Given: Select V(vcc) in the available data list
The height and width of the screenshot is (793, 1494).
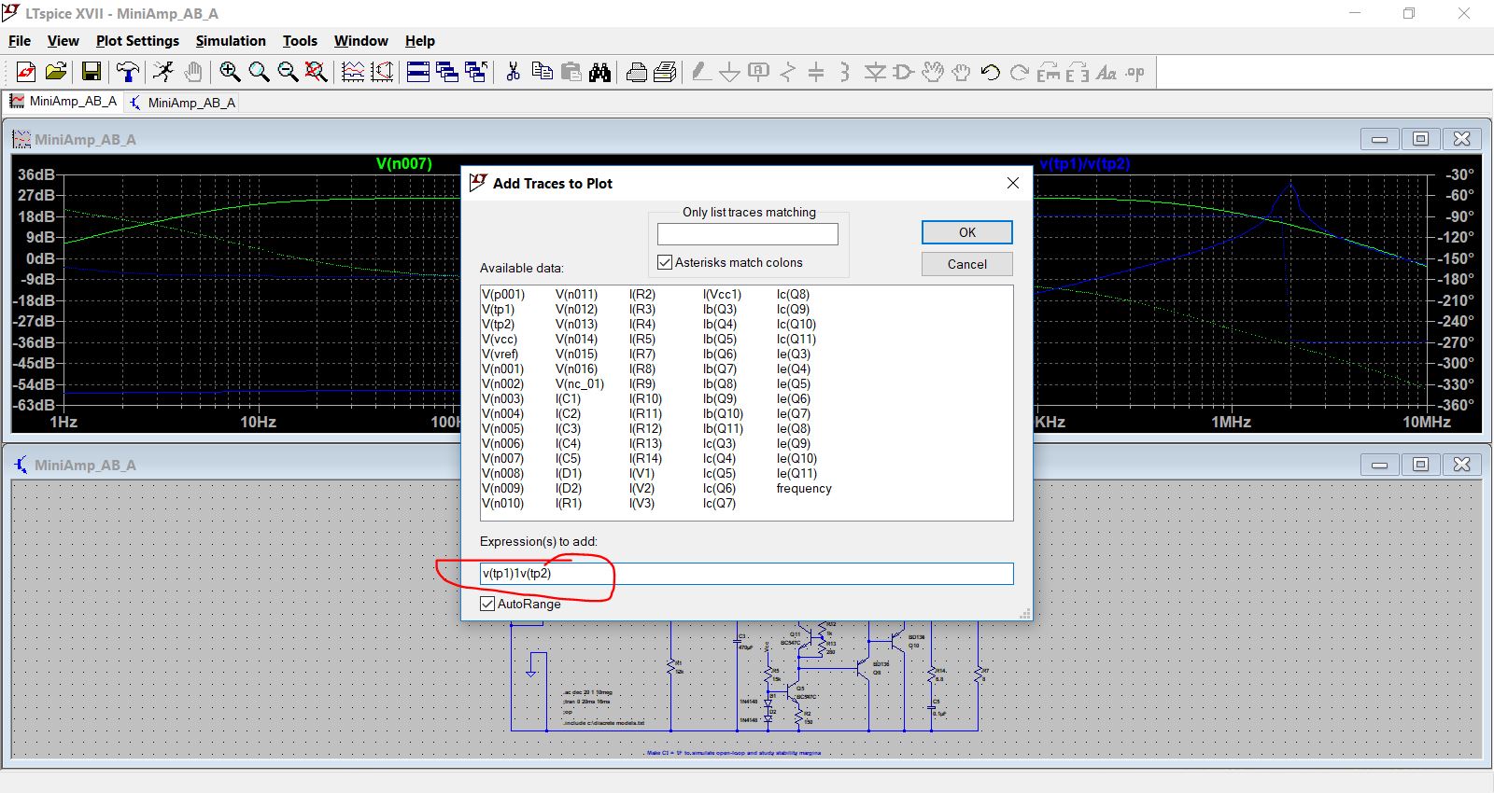Looking at the screenshot, I should coord(500,339).
